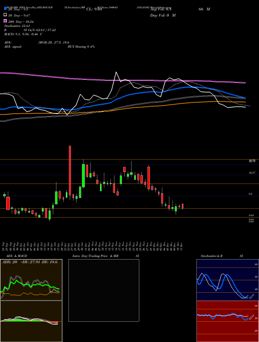Click the 'BUY Slowing @ 4%' signal text
259x342 pixels.
81,47
